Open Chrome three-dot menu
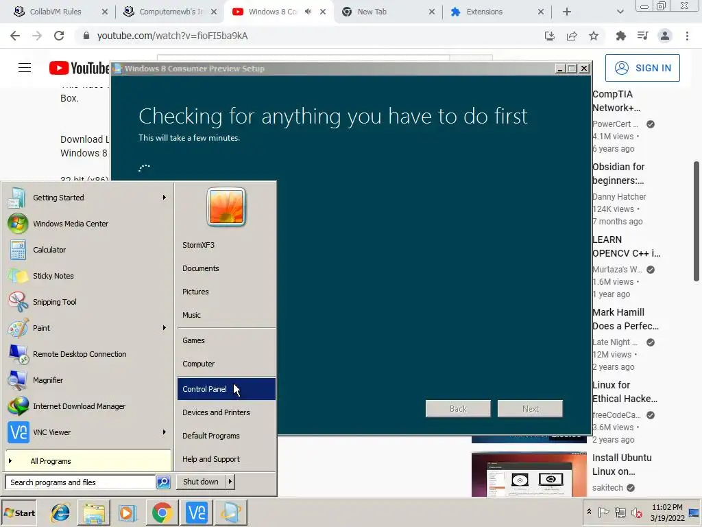The height and width of the screenshot is (527, 702). [x=687, y=36]
